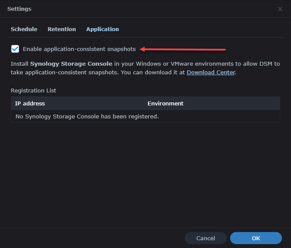The width and height of the screenshot is (291, 248).
Task: Select the Application tab
Action: click(x=102, y=29)
